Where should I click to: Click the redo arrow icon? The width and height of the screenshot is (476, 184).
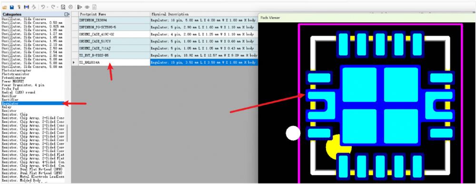pos(53,7)
